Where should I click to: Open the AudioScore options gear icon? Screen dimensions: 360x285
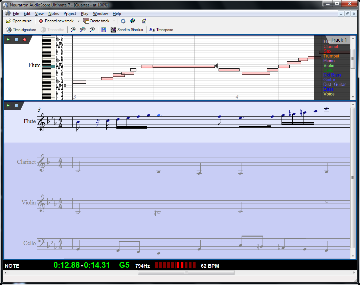pyautogui.click(x=123, y=21)
